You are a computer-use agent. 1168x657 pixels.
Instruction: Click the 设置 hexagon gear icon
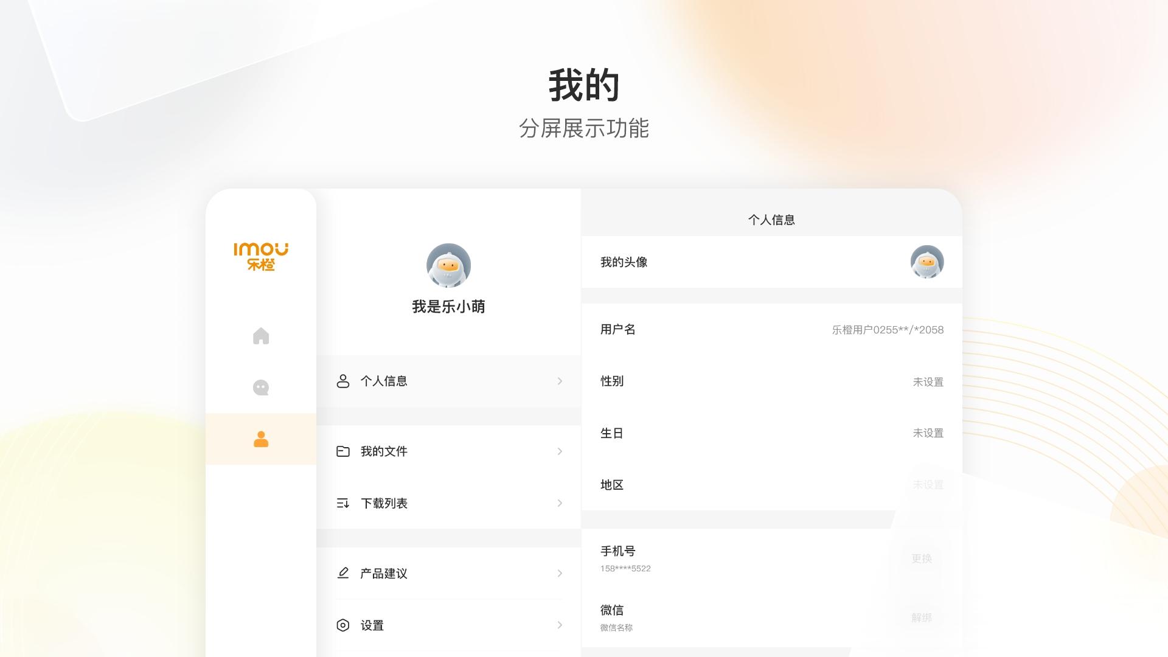pyautogui.click(x=343, y=625)
